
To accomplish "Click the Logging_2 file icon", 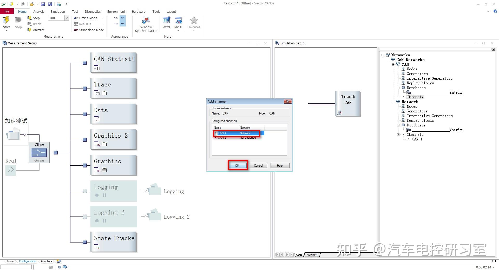I will [154, 214].
